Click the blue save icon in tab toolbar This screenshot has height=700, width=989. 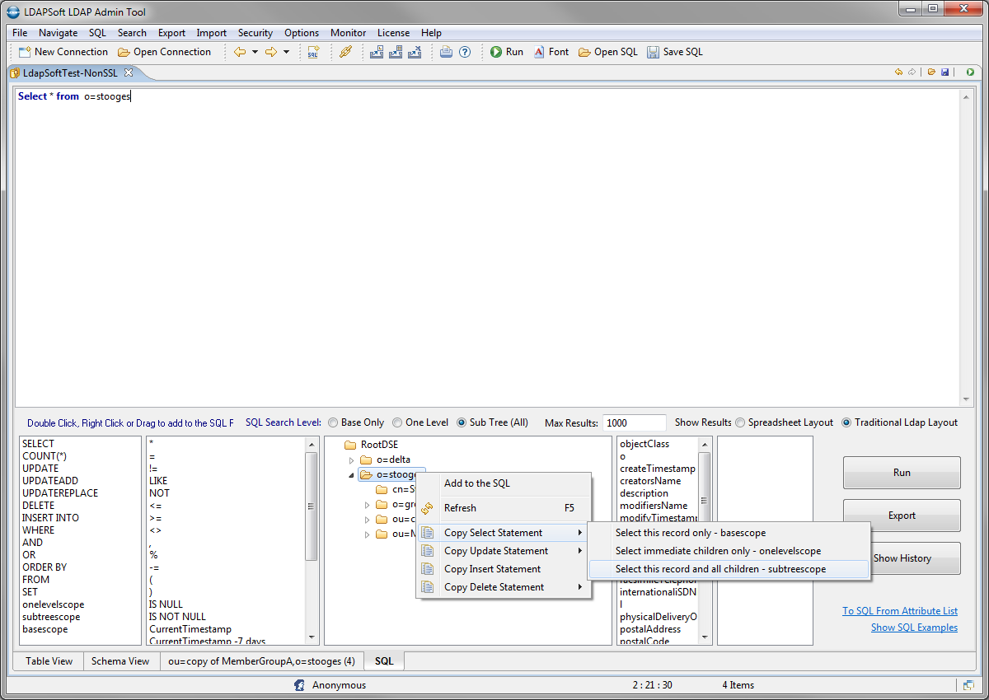coord(944,72)
